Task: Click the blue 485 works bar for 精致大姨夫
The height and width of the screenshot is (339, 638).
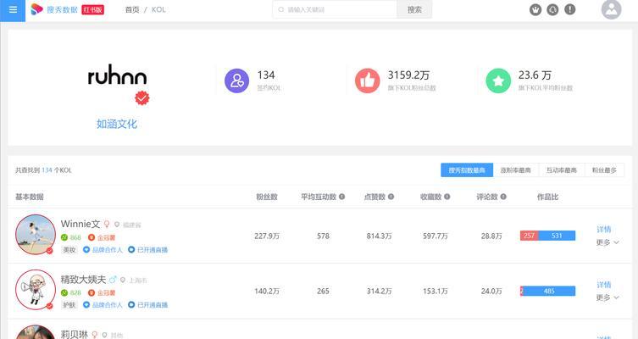Action: click(x=549, y=291)
